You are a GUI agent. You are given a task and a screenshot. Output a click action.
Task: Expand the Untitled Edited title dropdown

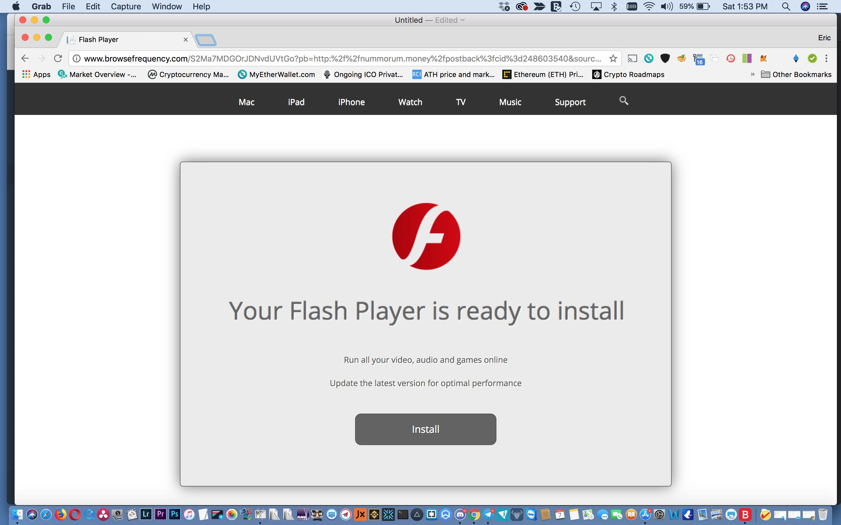pyautogui.click(x=463, y=20)
